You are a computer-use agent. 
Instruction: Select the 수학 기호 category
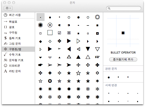(18, 54)
